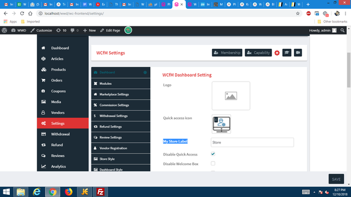This screenshot has height=197, width=351.
Task: Click the Withdrawal card icon in the sidebar
Action: point(43,134)
